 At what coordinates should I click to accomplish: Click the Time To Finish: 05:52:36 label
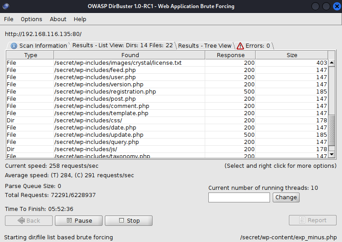click(39, 209)
